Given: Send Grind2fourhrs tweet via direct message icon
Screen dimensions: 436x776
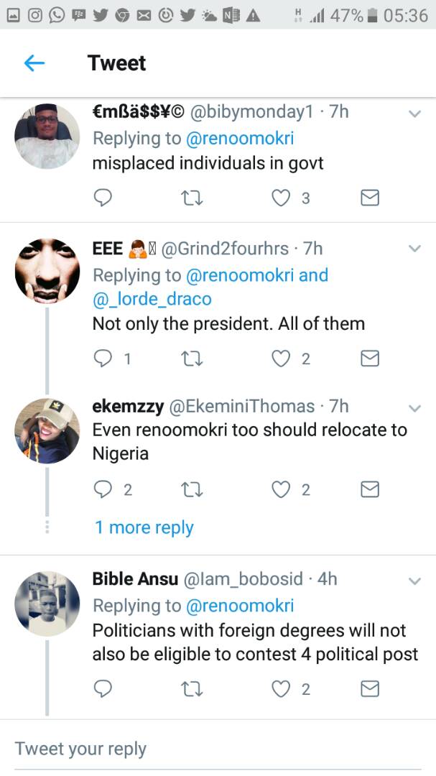Looking at the screenshot, I should pos(369,358).
